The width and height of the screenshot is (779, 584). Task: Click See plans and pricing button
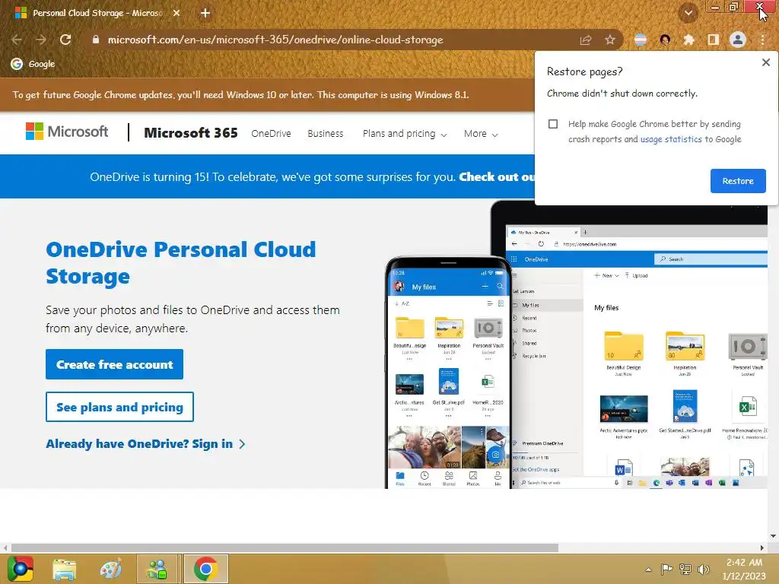(x=119, y=407)
